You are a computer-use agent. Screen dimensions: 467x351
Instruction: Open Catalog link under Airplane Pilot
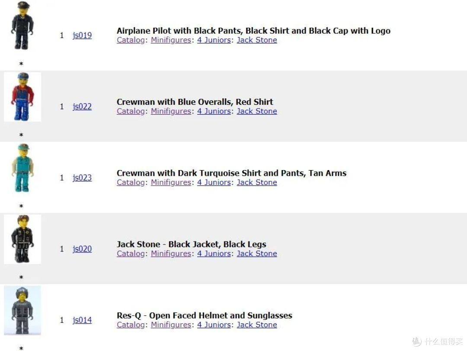tap(131, 40)
